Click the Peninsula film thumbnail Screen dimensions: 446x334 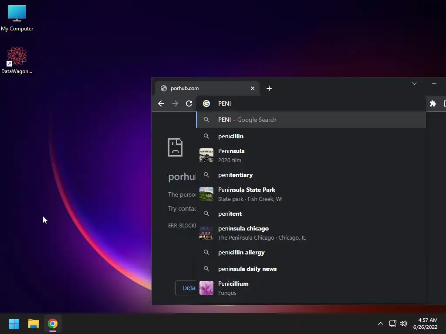(206, 155)
